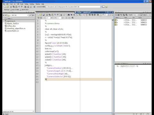The height and width of the screenshot is (115, 154).
Task: Launch Simulink from main toolbar
Action: (25, 7)
